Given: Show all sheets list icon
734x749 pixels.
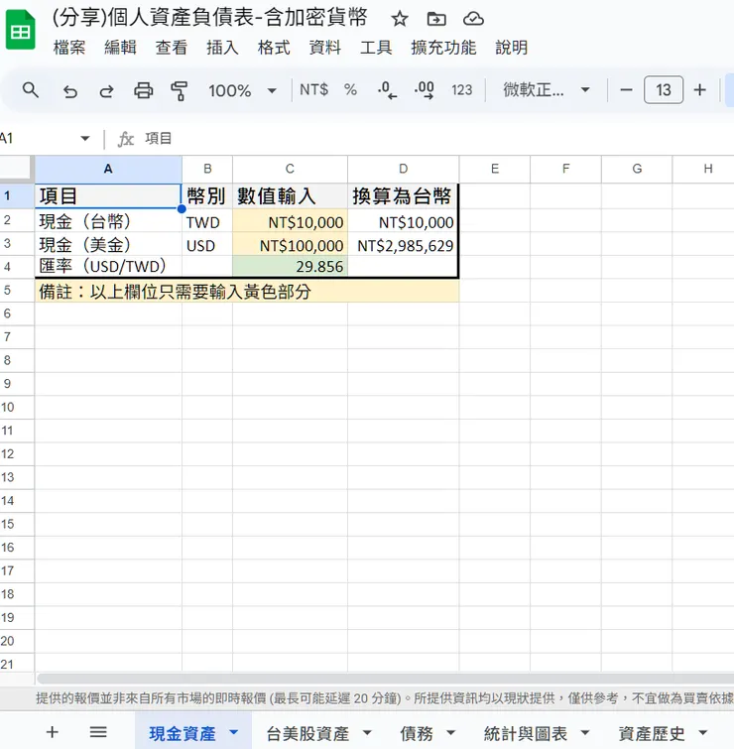Looking at the screenshot, I should click(x=98, y=732).
